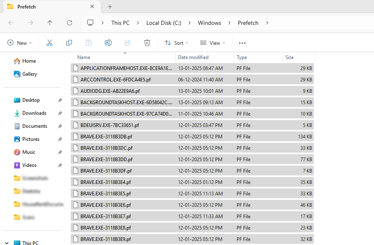Close the Prefetch tab

(x=92, y=7)
